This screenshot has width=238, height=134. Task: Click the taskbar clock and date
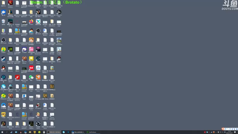tap(229, 132)
